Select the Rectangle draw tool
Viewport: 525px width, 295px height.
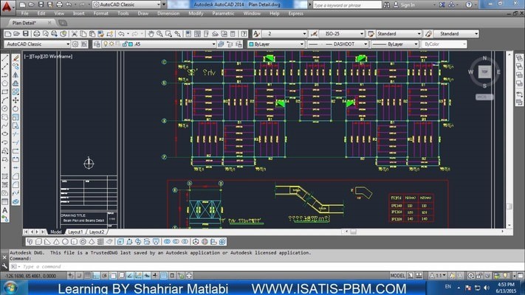coord(5,91)
